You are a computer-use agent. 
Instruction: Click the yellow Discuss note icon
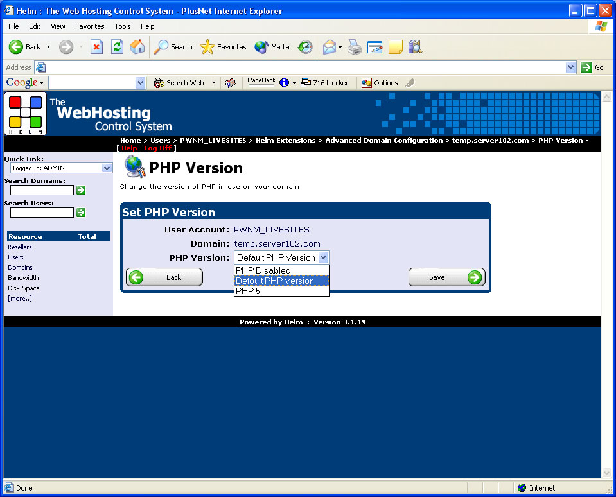(395, 47)
